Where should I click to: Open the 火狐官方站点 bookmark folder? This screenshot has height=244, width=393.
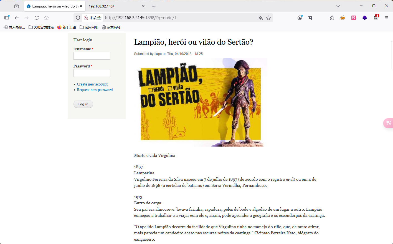[41, 27]
